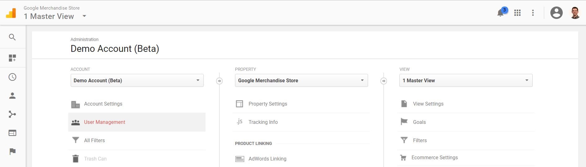Click the Demo Account (Beta) page heading

pos(115,49)
